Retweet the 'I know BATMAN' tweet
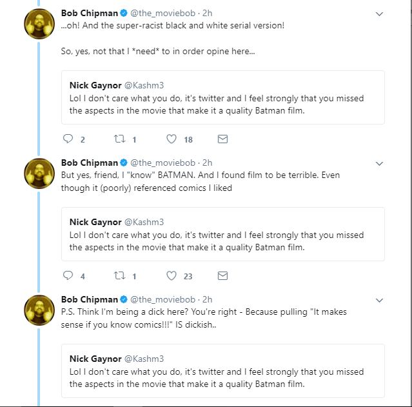Viewport: 412px width, 407px height. 119,275
